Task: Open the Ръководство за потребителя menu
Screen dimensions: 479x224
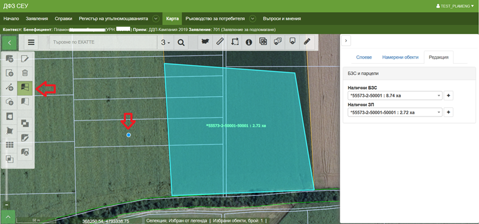Action: click(215, 19)
